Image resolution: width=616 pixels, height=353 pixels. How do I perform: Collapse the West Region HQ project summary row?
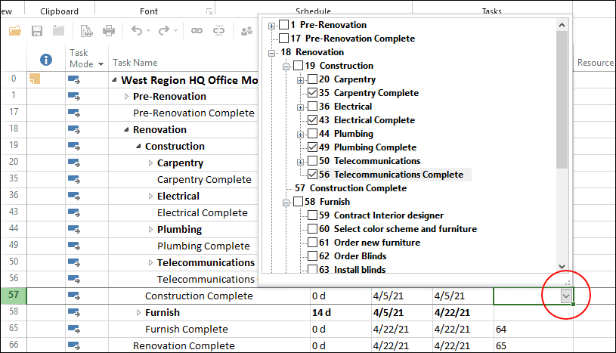(114, 80)
